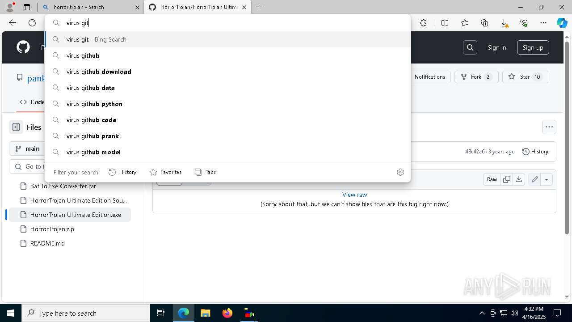The height and width of the screenshot is (322, 572).
Task: Open Favorites star toolbar icon
Action: [x=465, y=23]
